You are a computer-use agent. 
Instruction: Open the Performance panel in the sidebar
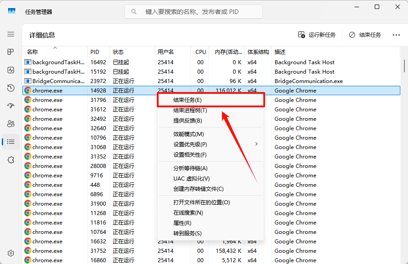(x=10, y=70)
